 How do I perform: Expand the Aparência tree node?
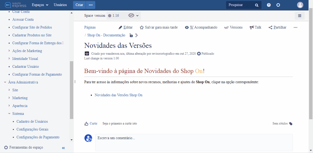coord(9,106)
